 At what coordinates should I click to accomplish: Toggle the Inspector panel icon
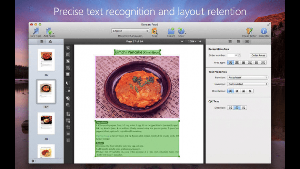coord(264,31)
